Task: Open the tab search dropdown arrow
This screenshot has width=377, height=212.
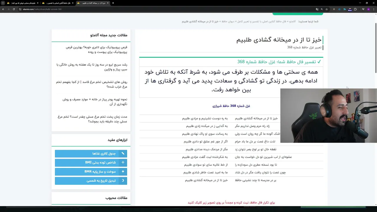Action: click(3, 3)
